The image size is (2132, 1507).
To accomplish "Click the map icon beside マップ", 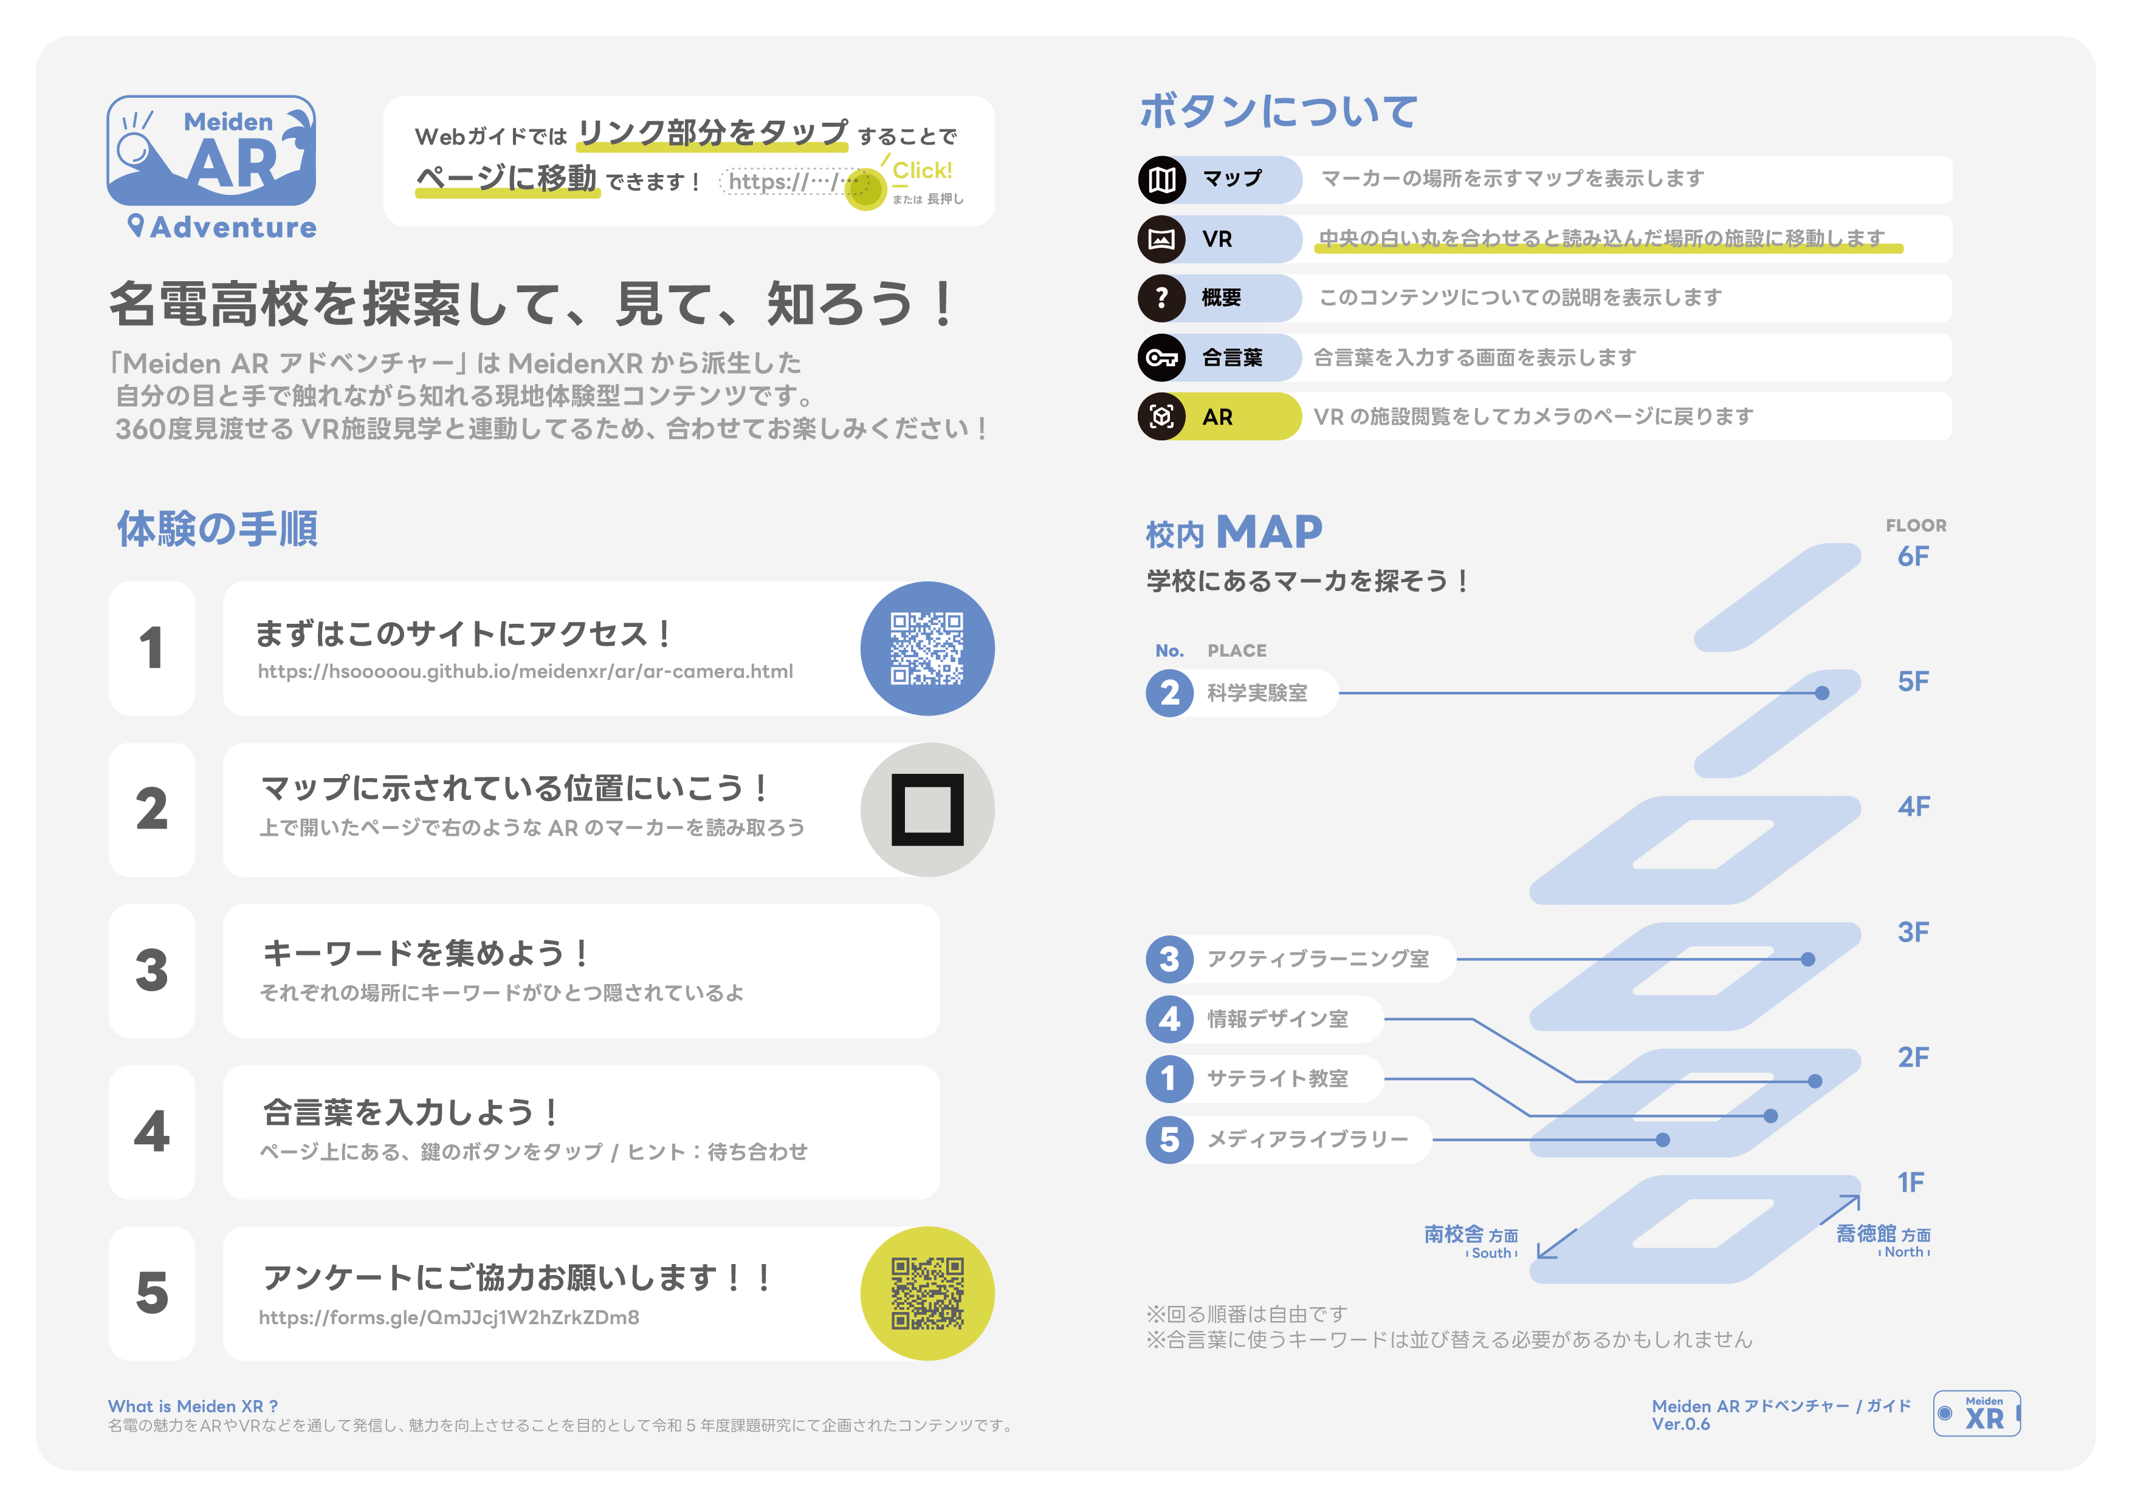I will click(x=1161, y=179).
